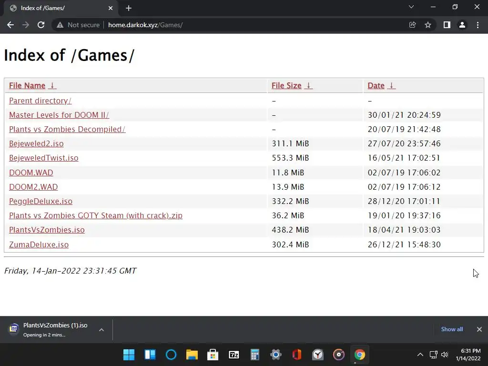Open the clock app in taskbar

click(x=318, y=355)
